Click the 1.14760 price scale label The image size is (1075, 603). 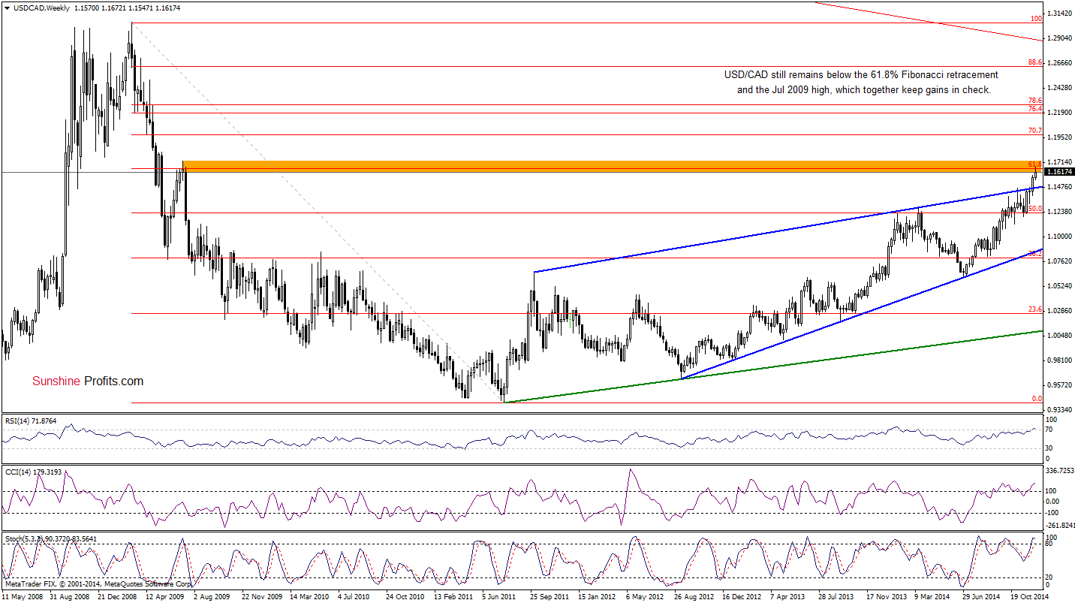click(1060, 187)
